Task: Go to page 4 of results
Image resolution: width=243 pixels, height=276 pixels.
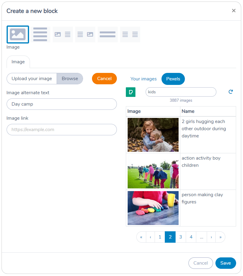Action: click(x=191, y=237)
